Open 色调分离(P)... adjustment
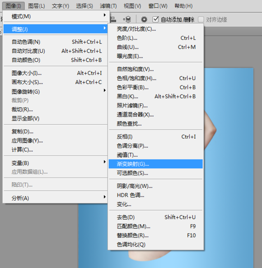This screenshot has height=268, width=262. click(155, 146)
